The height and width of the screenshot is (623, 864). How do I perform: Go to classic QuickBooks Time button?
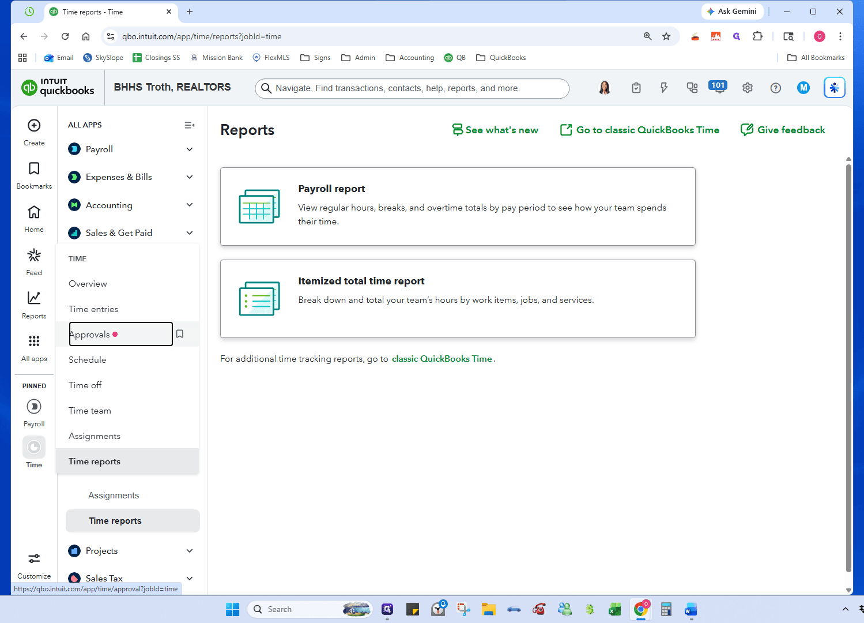pos(640,130)
